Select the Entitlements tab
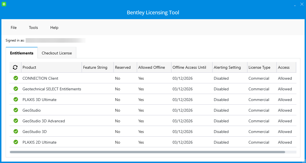Image resolution: width=306 pixels, height=163 pixels. coord(22,53)
